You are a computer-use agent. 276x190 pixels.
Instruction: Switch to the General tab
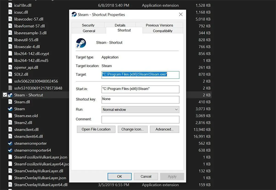[89, 31]
